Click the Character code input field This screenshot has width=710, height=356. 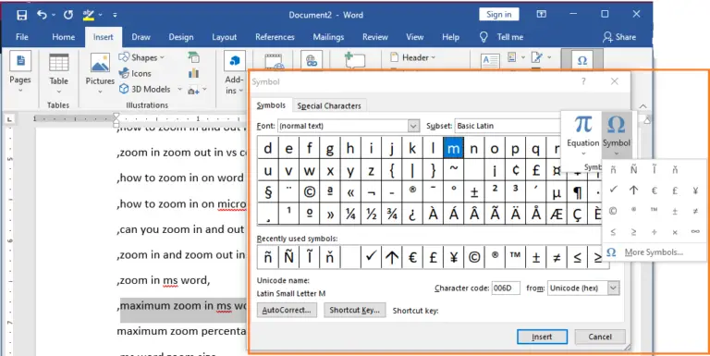[x=506, y=288]
